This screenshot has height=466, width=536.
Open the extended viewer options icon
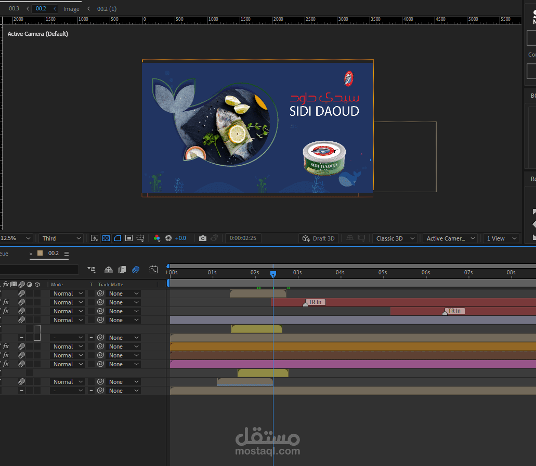coord(361,238)
